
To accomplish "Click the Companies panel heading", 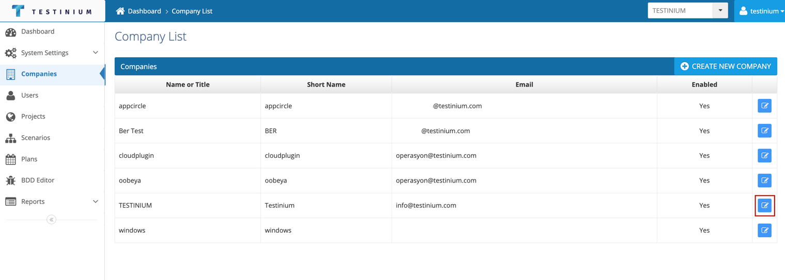I will (138, 67).
